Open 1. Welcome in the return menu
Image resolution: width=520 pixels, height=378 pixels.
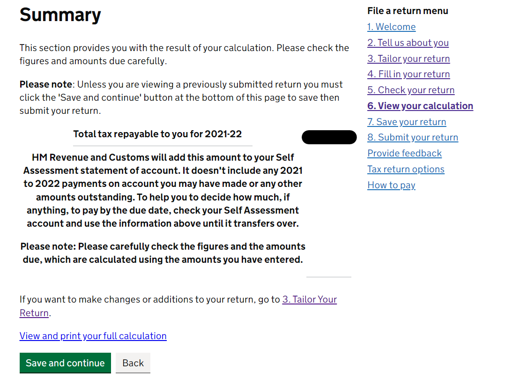[x=391, y=27]
